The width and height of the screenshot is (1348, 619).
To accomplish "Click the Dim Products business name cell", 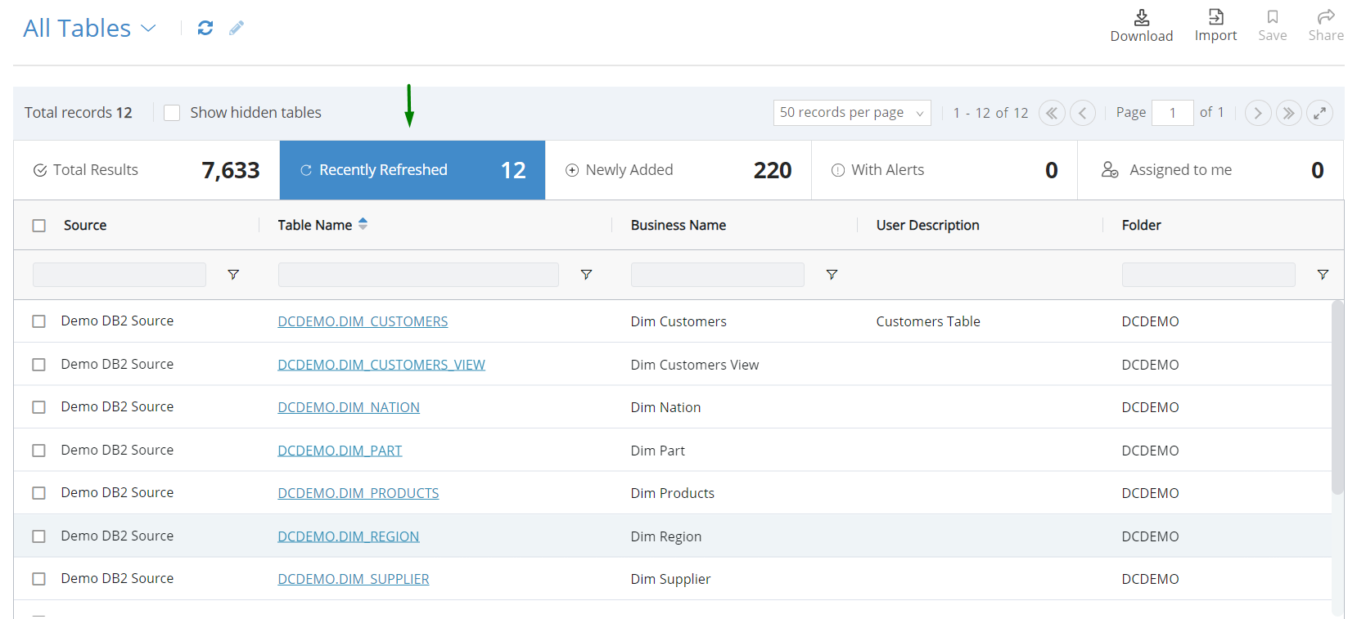I will point(673,493).
